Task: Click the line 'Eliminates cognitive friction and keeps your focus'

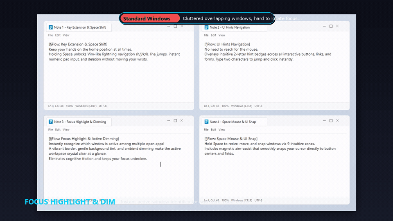Action: point(98,159)
